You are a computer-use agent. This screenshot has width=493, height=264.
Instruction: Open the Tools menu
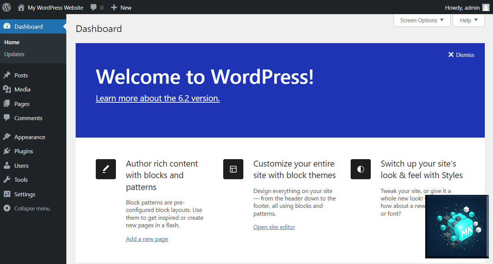tap(33, 180)
